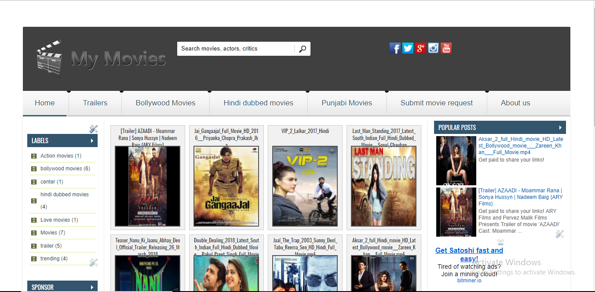Open the Punjabi Movies menu item
This screenshot has width=595, height=292.
pos(347,103)
